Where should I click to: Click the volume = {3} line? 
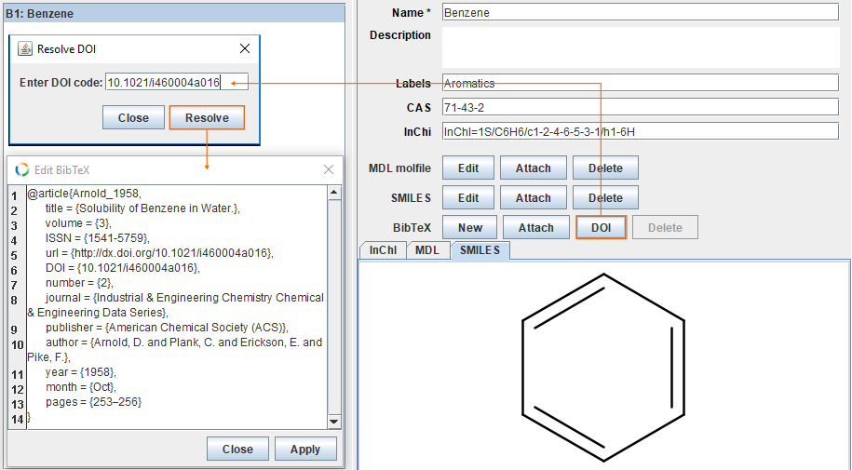(x=79, y=223)
